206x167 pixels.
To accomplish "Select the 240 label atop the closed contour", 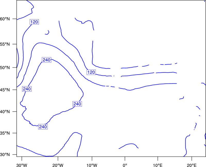I will [47, 60].
